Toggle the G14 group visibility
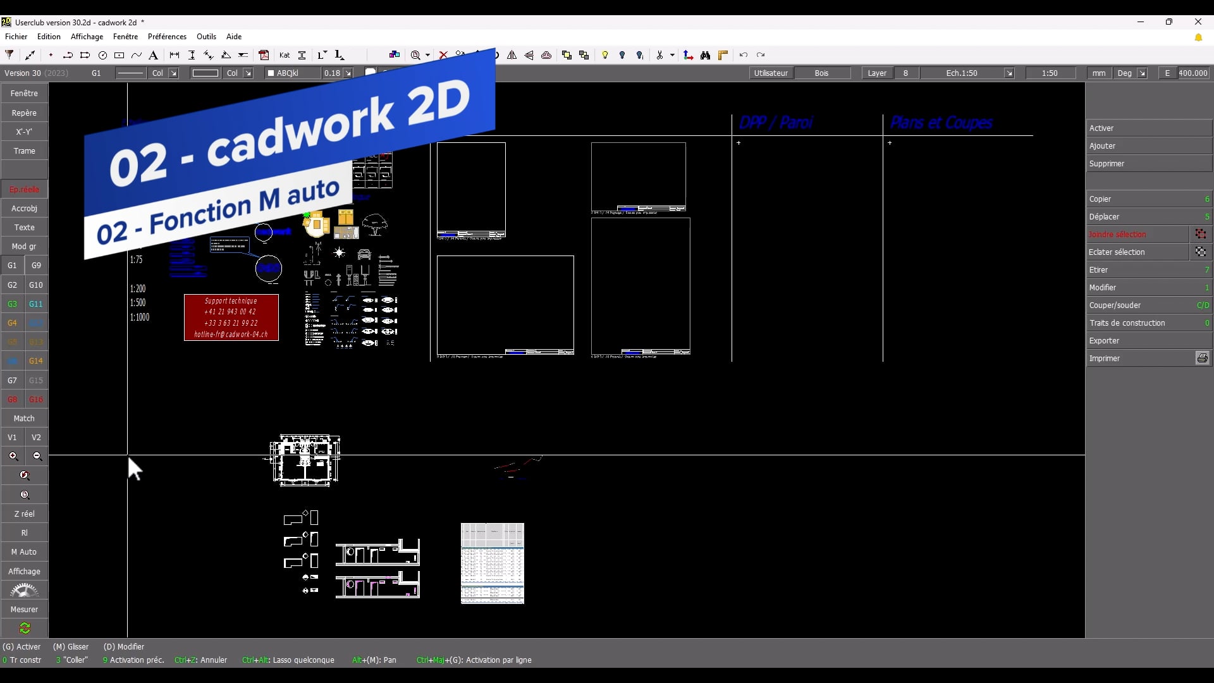This screenshot has width=1214, height=683. pyautogui.click(x=36, y=360)
